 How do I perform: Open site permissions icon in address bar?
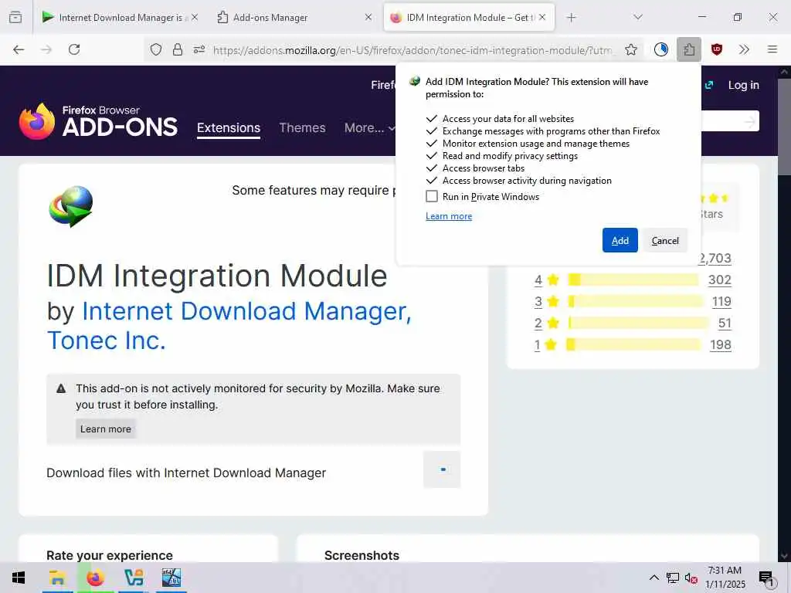click(x=199, y=49)
